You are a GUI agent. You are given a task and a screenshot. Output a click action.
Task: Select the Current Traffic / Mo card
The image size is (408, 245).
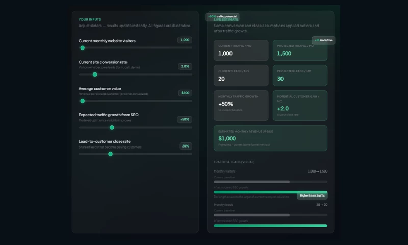[x=241, y=51]
